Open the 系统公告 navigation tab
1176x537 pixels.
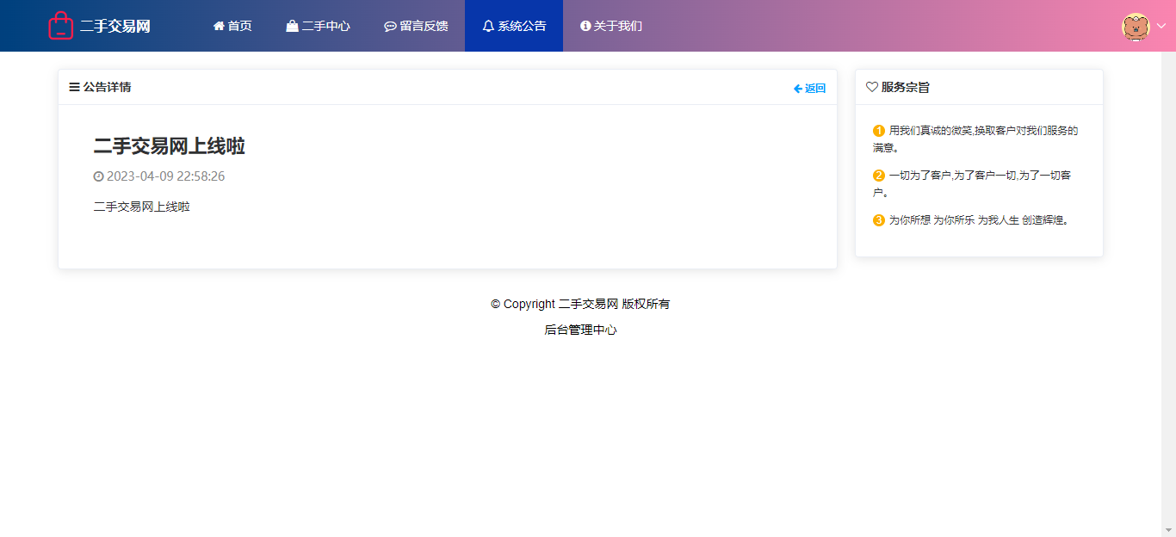tap(514, 26)
